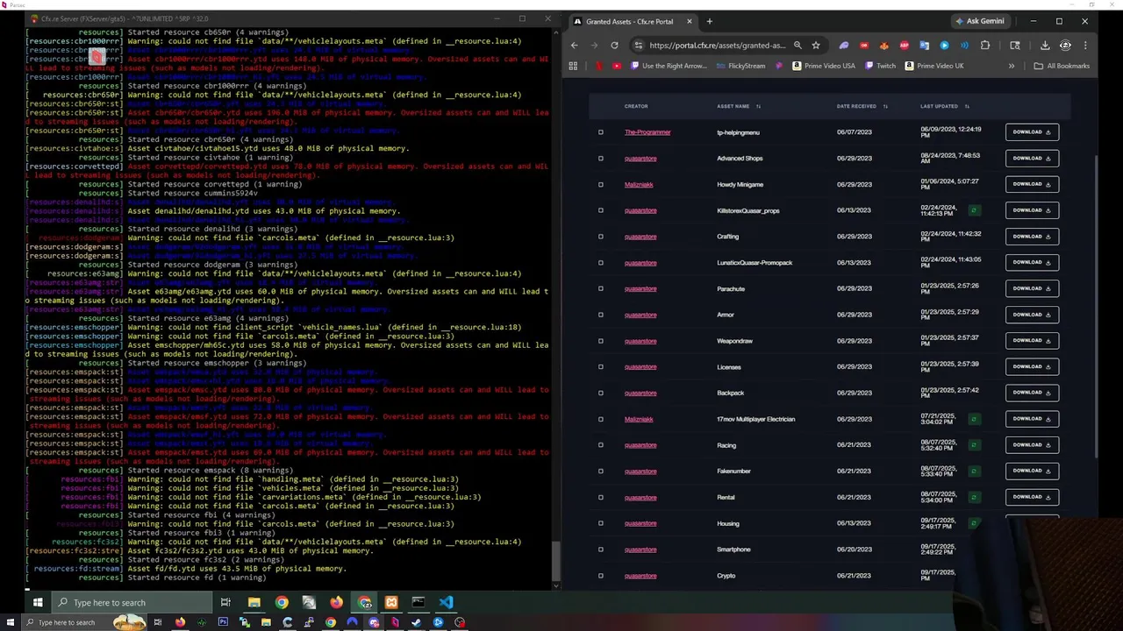Reload the Cfx.re portal page
This screenshot has width=1123, height=631.
pos(614,46)
